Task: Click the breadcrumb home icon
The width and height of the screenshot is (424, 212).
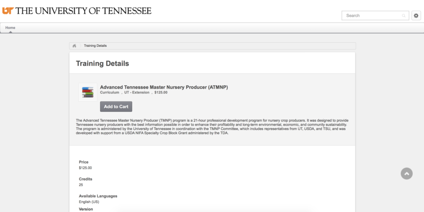Action: (75, 46)
